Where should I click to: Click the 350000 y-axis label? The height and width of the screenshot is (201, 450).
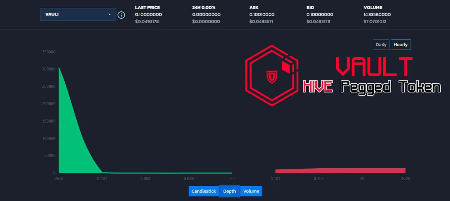click(x=49, y=52)
